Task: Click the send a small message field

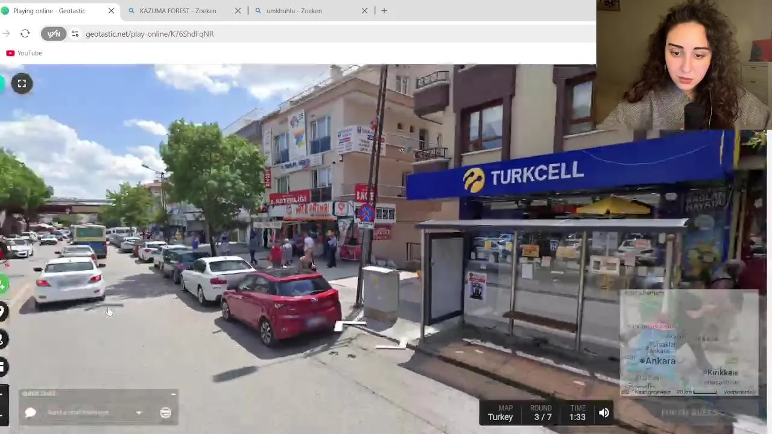Action: click(x=78, y=413)
